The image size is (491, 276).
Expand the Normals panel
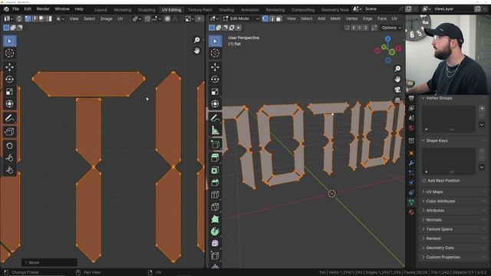click(x=453, y=220)
